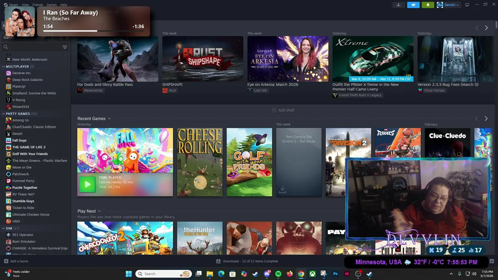Screen dimensions: 498x280
Task: Click the Fall Guys sidebar icon
Action: [9, 140]
